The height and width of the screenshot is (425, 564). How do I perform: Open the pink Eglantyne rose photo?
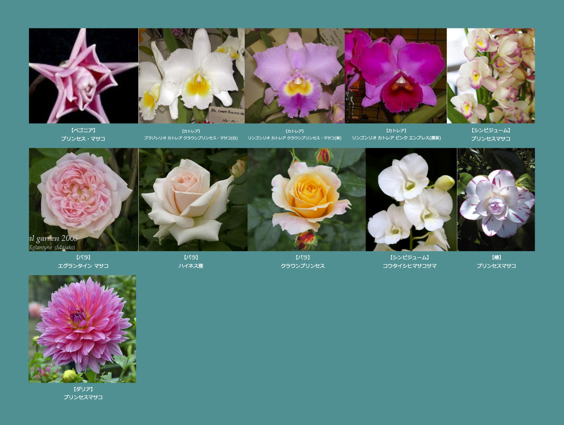(x=84, y=200)
